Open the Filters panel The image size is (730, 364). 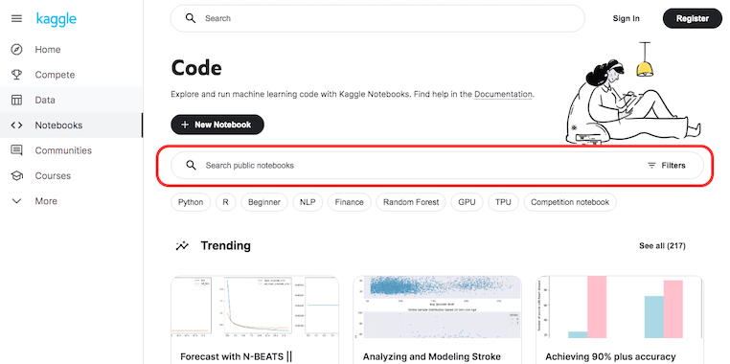(666, 166)
